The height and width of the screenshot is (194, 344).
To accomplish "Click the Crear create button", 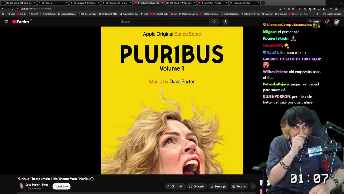I will tap(314, 22).
